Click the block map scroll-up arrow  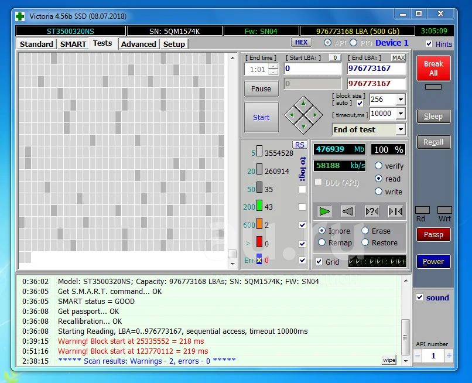tap(232, 57)
